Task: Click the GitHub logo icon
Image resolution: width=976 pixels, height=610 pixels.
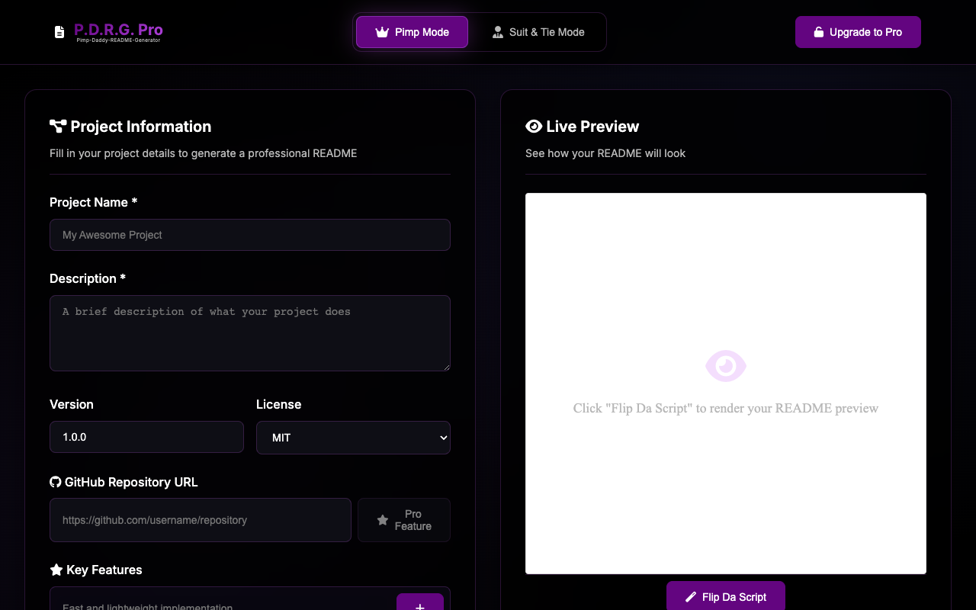Action: pyautogui.click(x=55, y=482)
